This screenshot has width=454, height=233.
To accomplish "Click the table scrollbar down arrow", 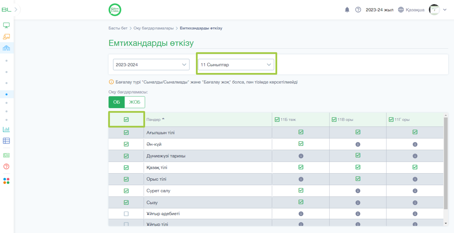I will point(446,223).
